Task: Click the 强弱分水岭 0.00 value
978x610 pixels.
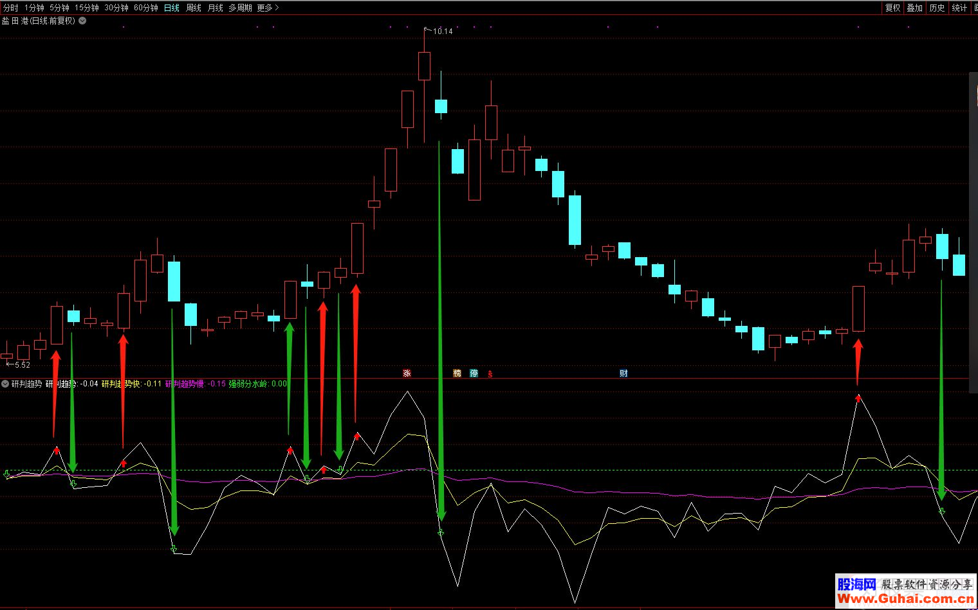Action: [258, 384]
